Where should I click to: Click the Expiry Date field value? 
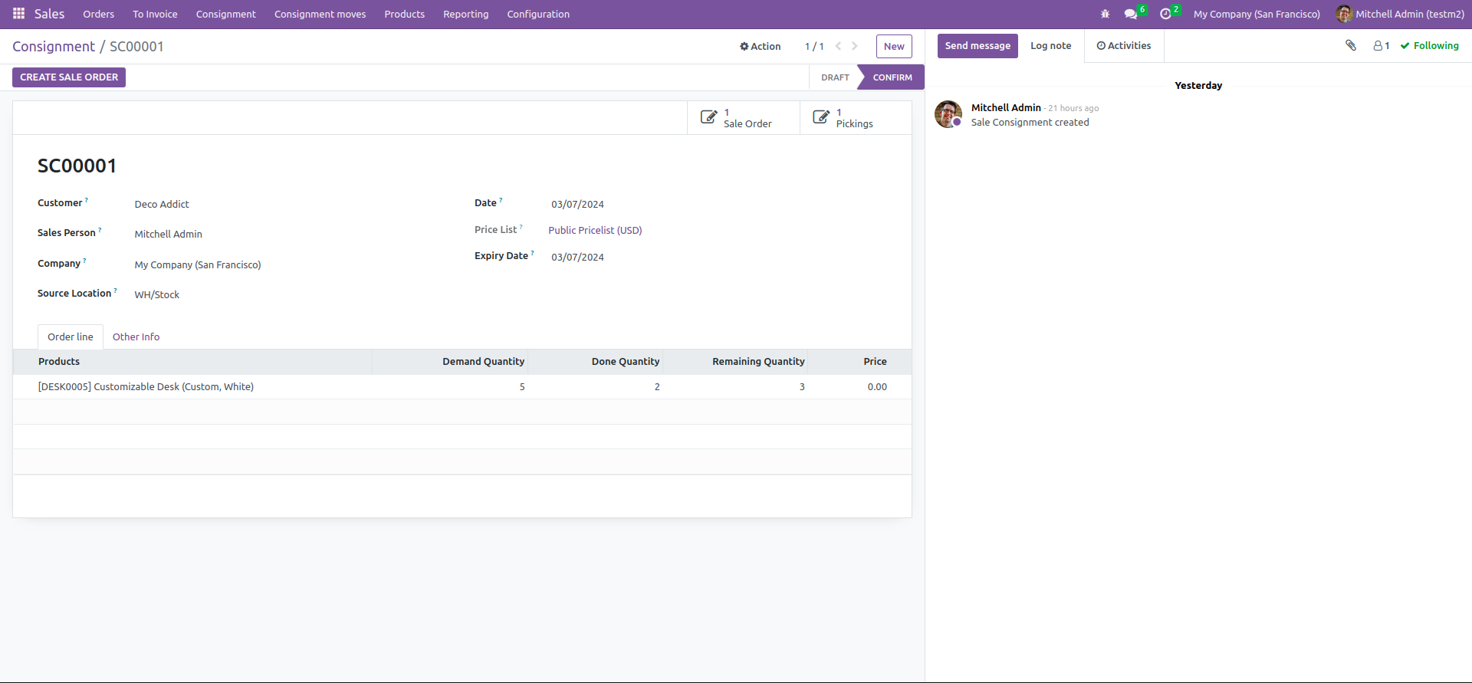coord(577,257)
